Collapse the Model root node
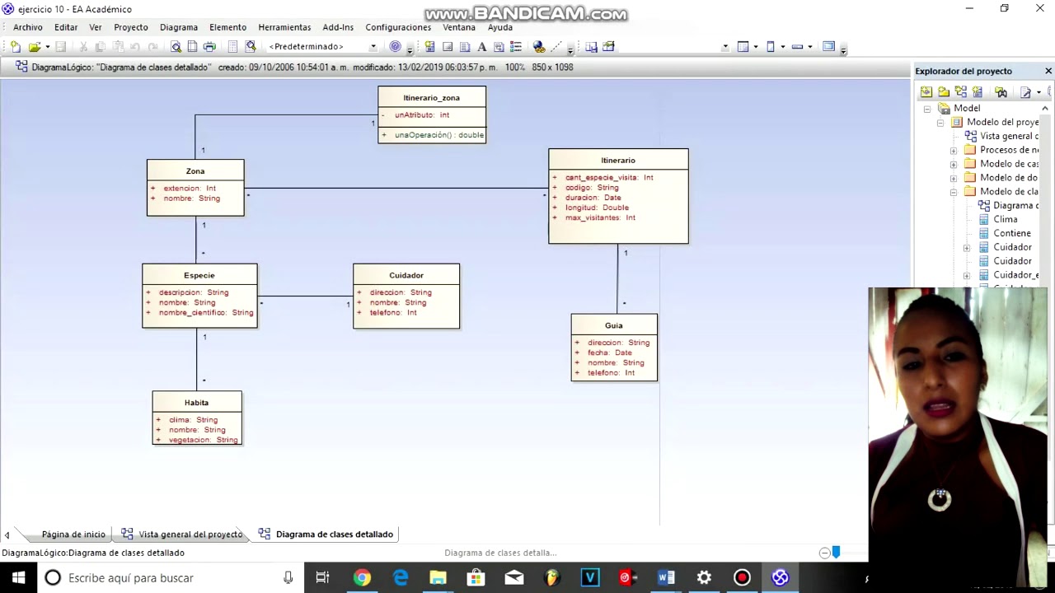Image resolution: width=1055 pixels, height=593 pixels. coord(927,109)
